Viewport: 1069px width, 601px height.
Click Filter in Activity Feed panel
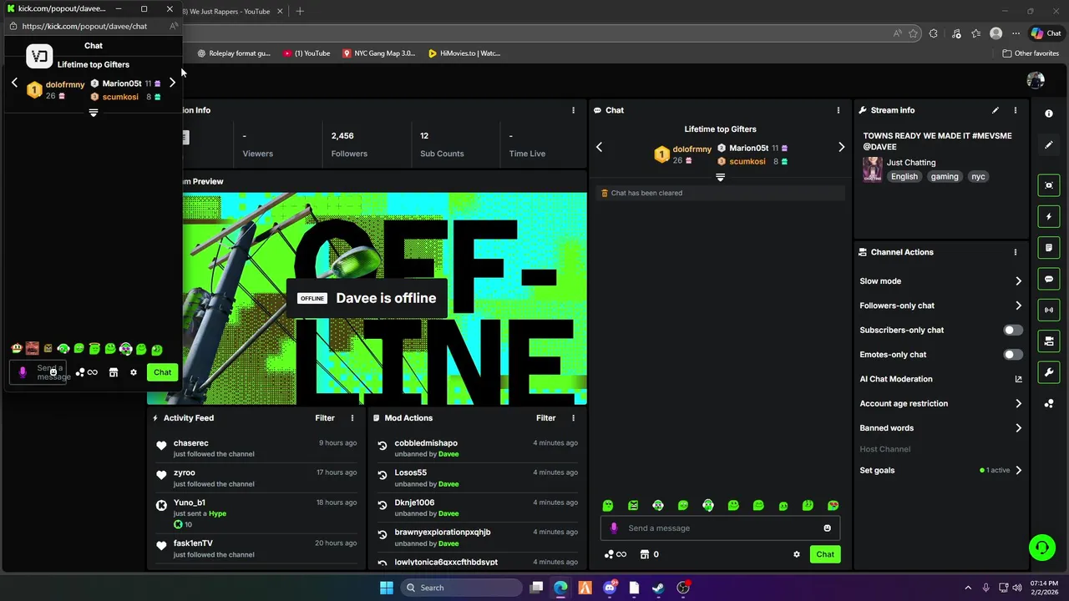point(325,418)
